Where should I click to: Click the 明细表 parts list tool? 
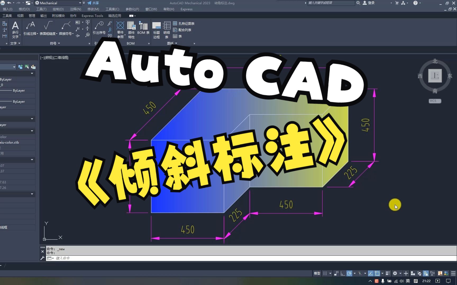click(167, 30)
